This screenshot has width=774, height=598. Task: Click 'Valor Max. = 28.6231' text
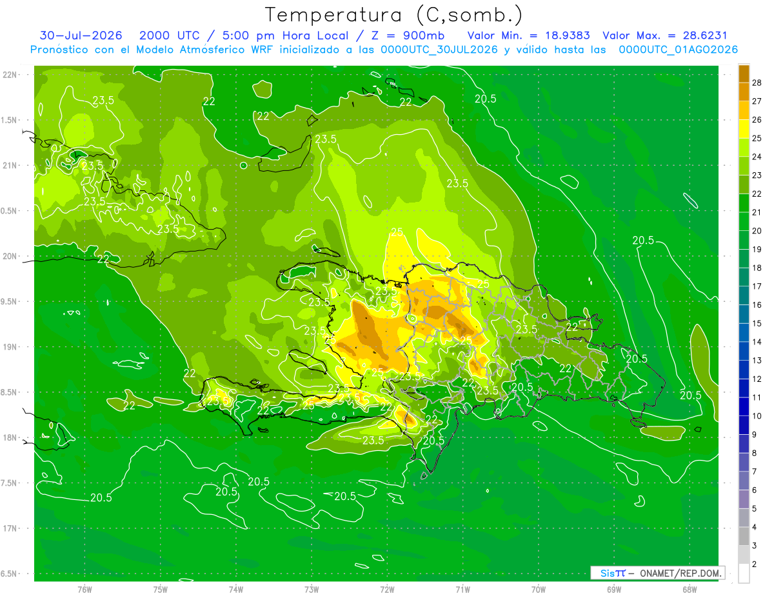point(664,35)
